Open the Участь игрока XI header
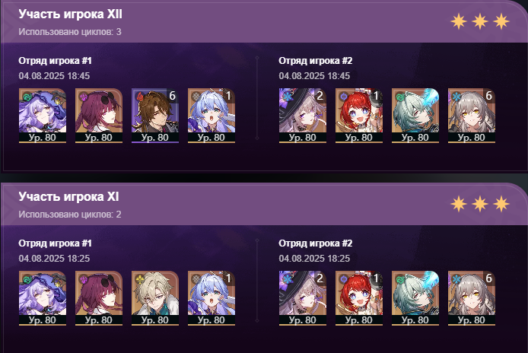528x353 pixels. (x=68, y=197)
